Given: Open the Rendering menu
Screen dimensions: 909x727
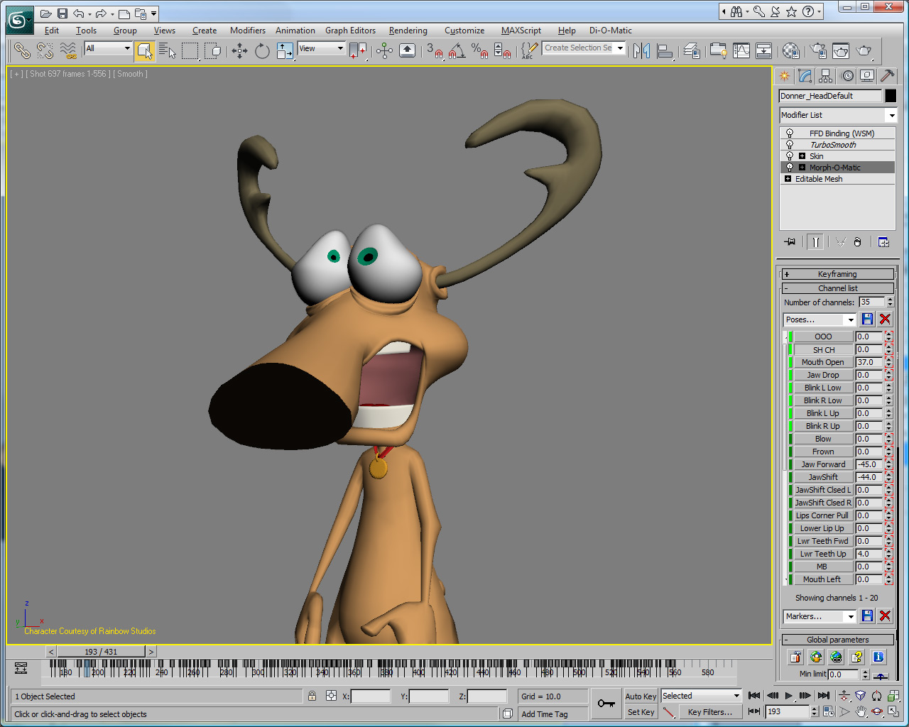Looking at the screenshot, I should coord(408,31).
